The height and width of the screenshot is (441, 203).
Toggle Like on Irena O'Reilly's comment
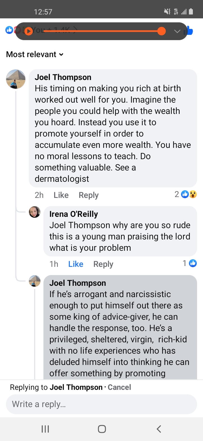tap(76, 264)
